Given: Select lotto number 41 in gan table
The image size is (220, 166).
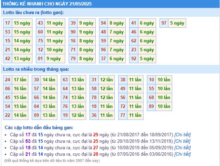Looking at the screenshot, I should [134, 23].
